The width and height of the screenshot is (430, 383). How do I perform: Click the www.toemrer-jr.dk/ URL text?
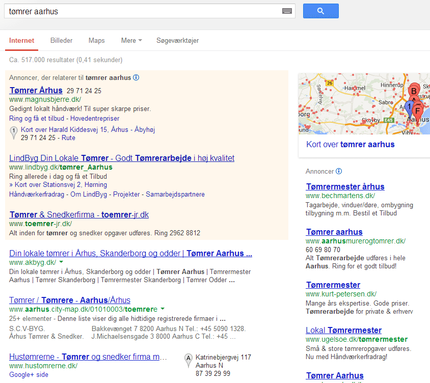pyautogui.click(x=41, y=224)
